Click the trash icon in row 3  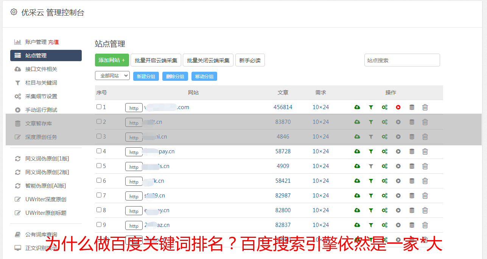pos(425,137)
